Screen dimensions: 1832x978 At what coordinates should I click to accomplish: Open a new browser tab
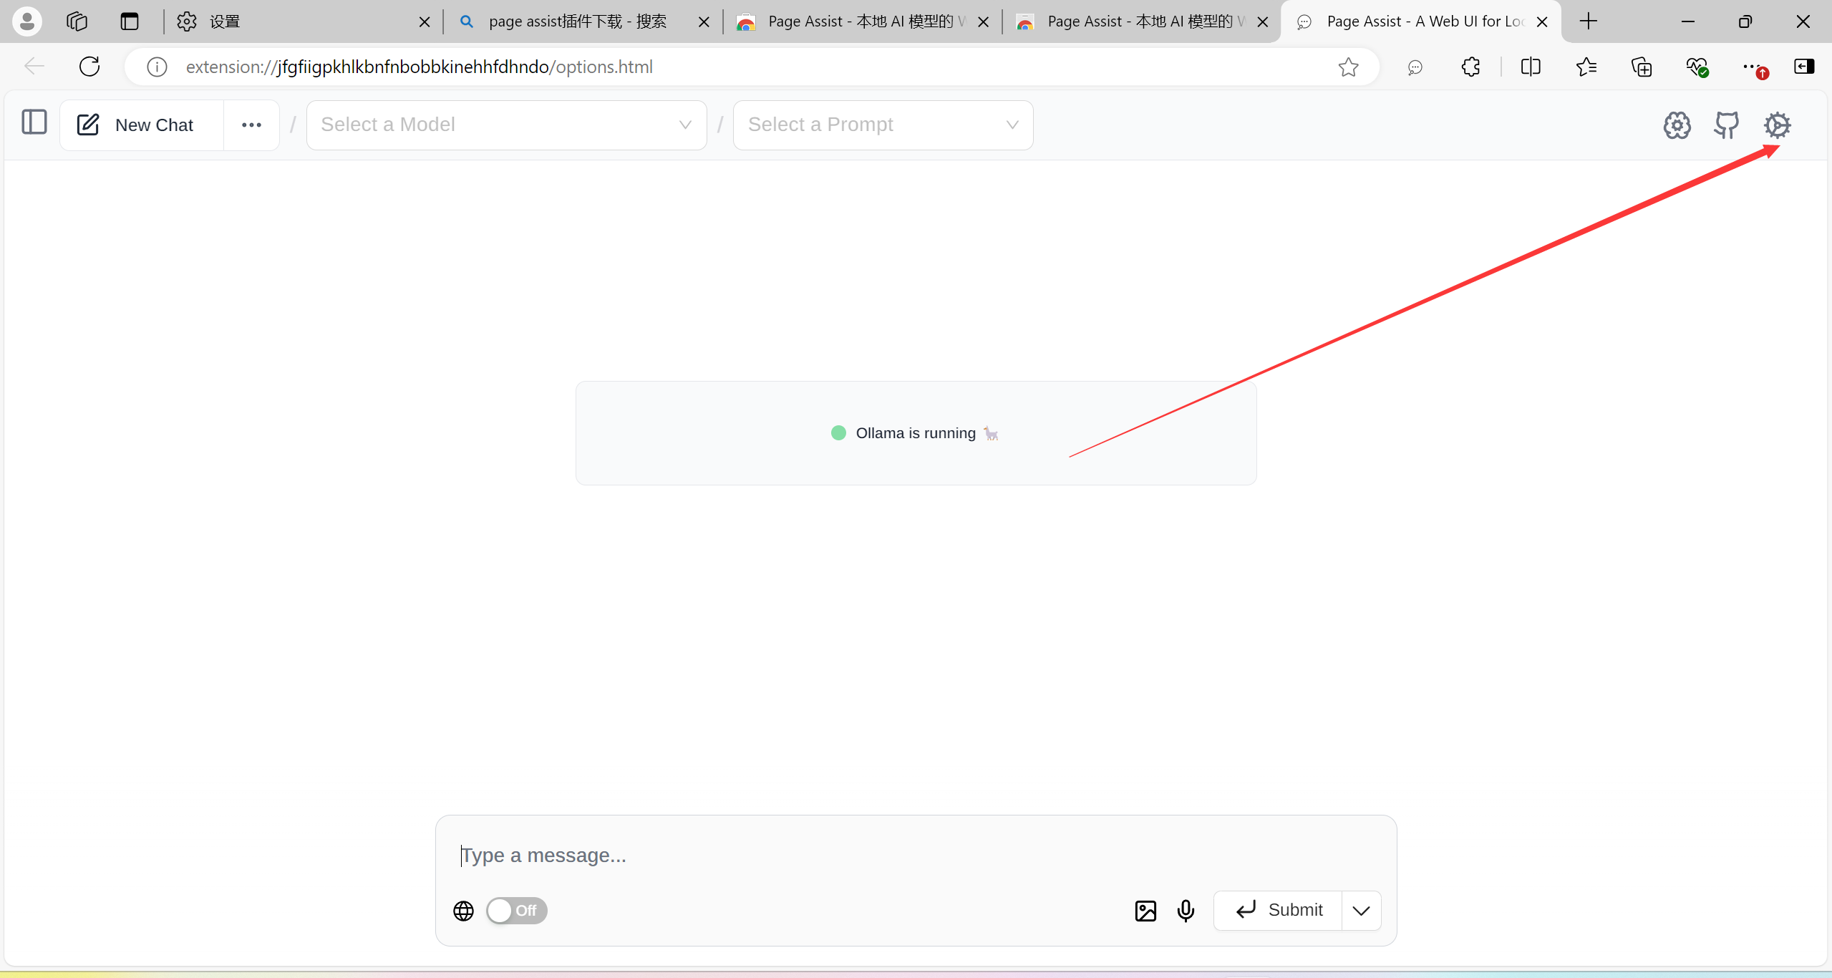click(x=1588, y=21)
